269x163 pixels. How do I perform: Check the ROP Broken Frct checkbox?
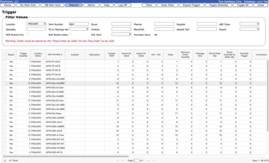click(28, 34)
